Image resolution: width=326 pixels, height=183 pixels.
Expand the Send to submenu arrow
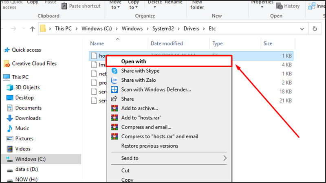click(225, 158)
